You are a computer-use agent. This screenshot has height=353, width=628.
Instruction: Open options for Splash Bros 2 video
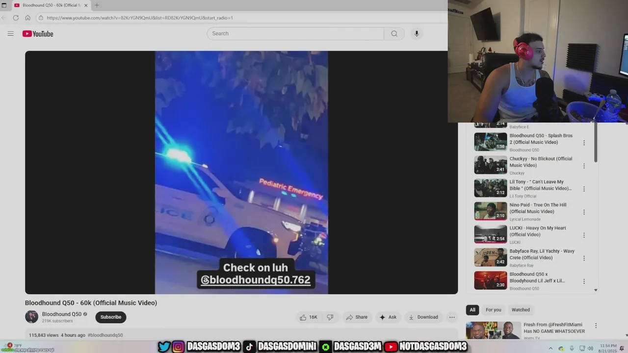click(x=584, y=143)
